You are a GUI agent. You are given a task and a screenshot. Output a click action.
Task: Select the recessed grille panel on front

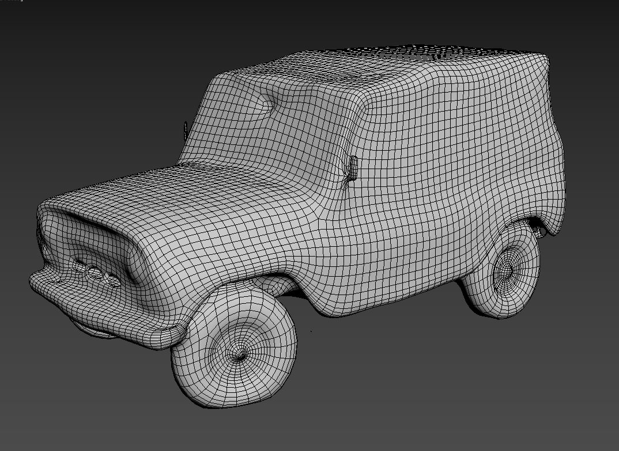tap(98, 242)
